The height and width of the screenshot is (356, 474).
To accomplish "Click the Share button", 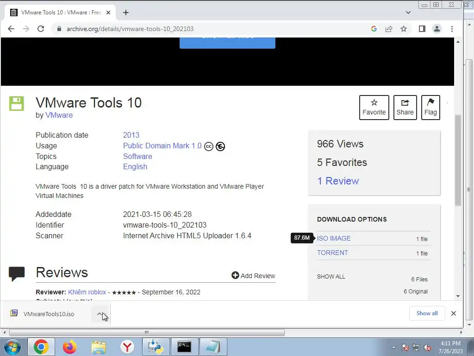I will 405,108.
